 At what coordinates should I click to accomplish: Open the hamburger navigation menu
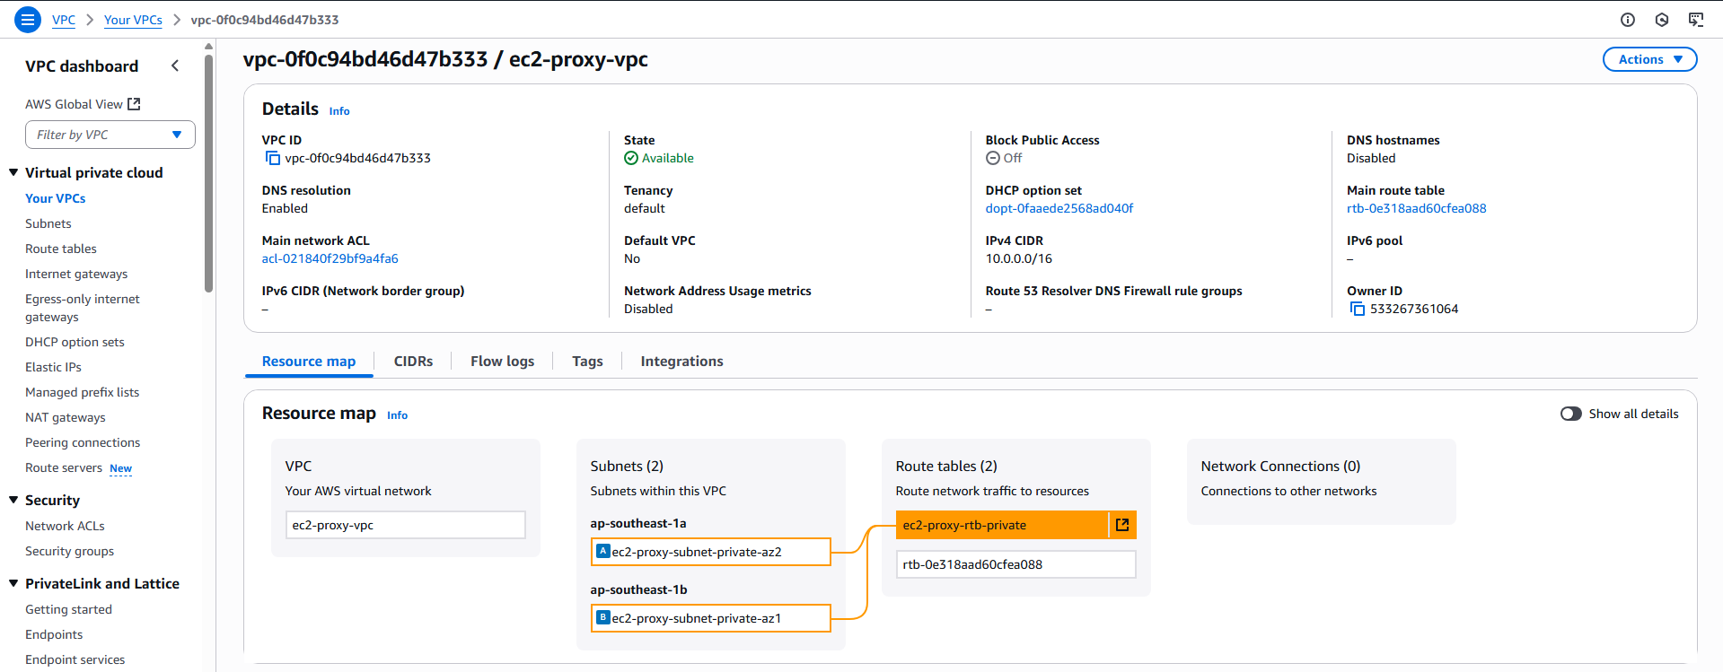click(x=28, y=19)
